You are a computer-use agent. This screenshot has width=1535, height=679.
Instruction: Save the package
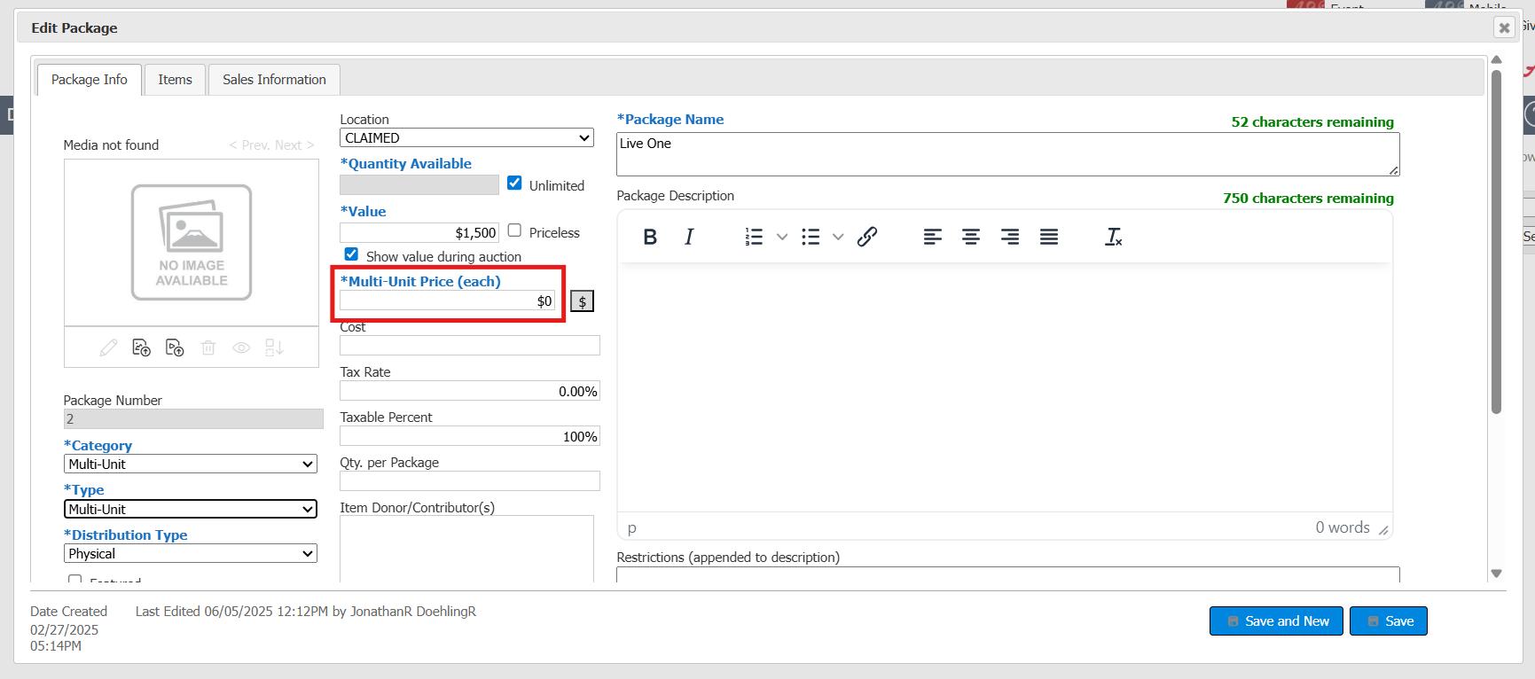[x=1388, y=621]
